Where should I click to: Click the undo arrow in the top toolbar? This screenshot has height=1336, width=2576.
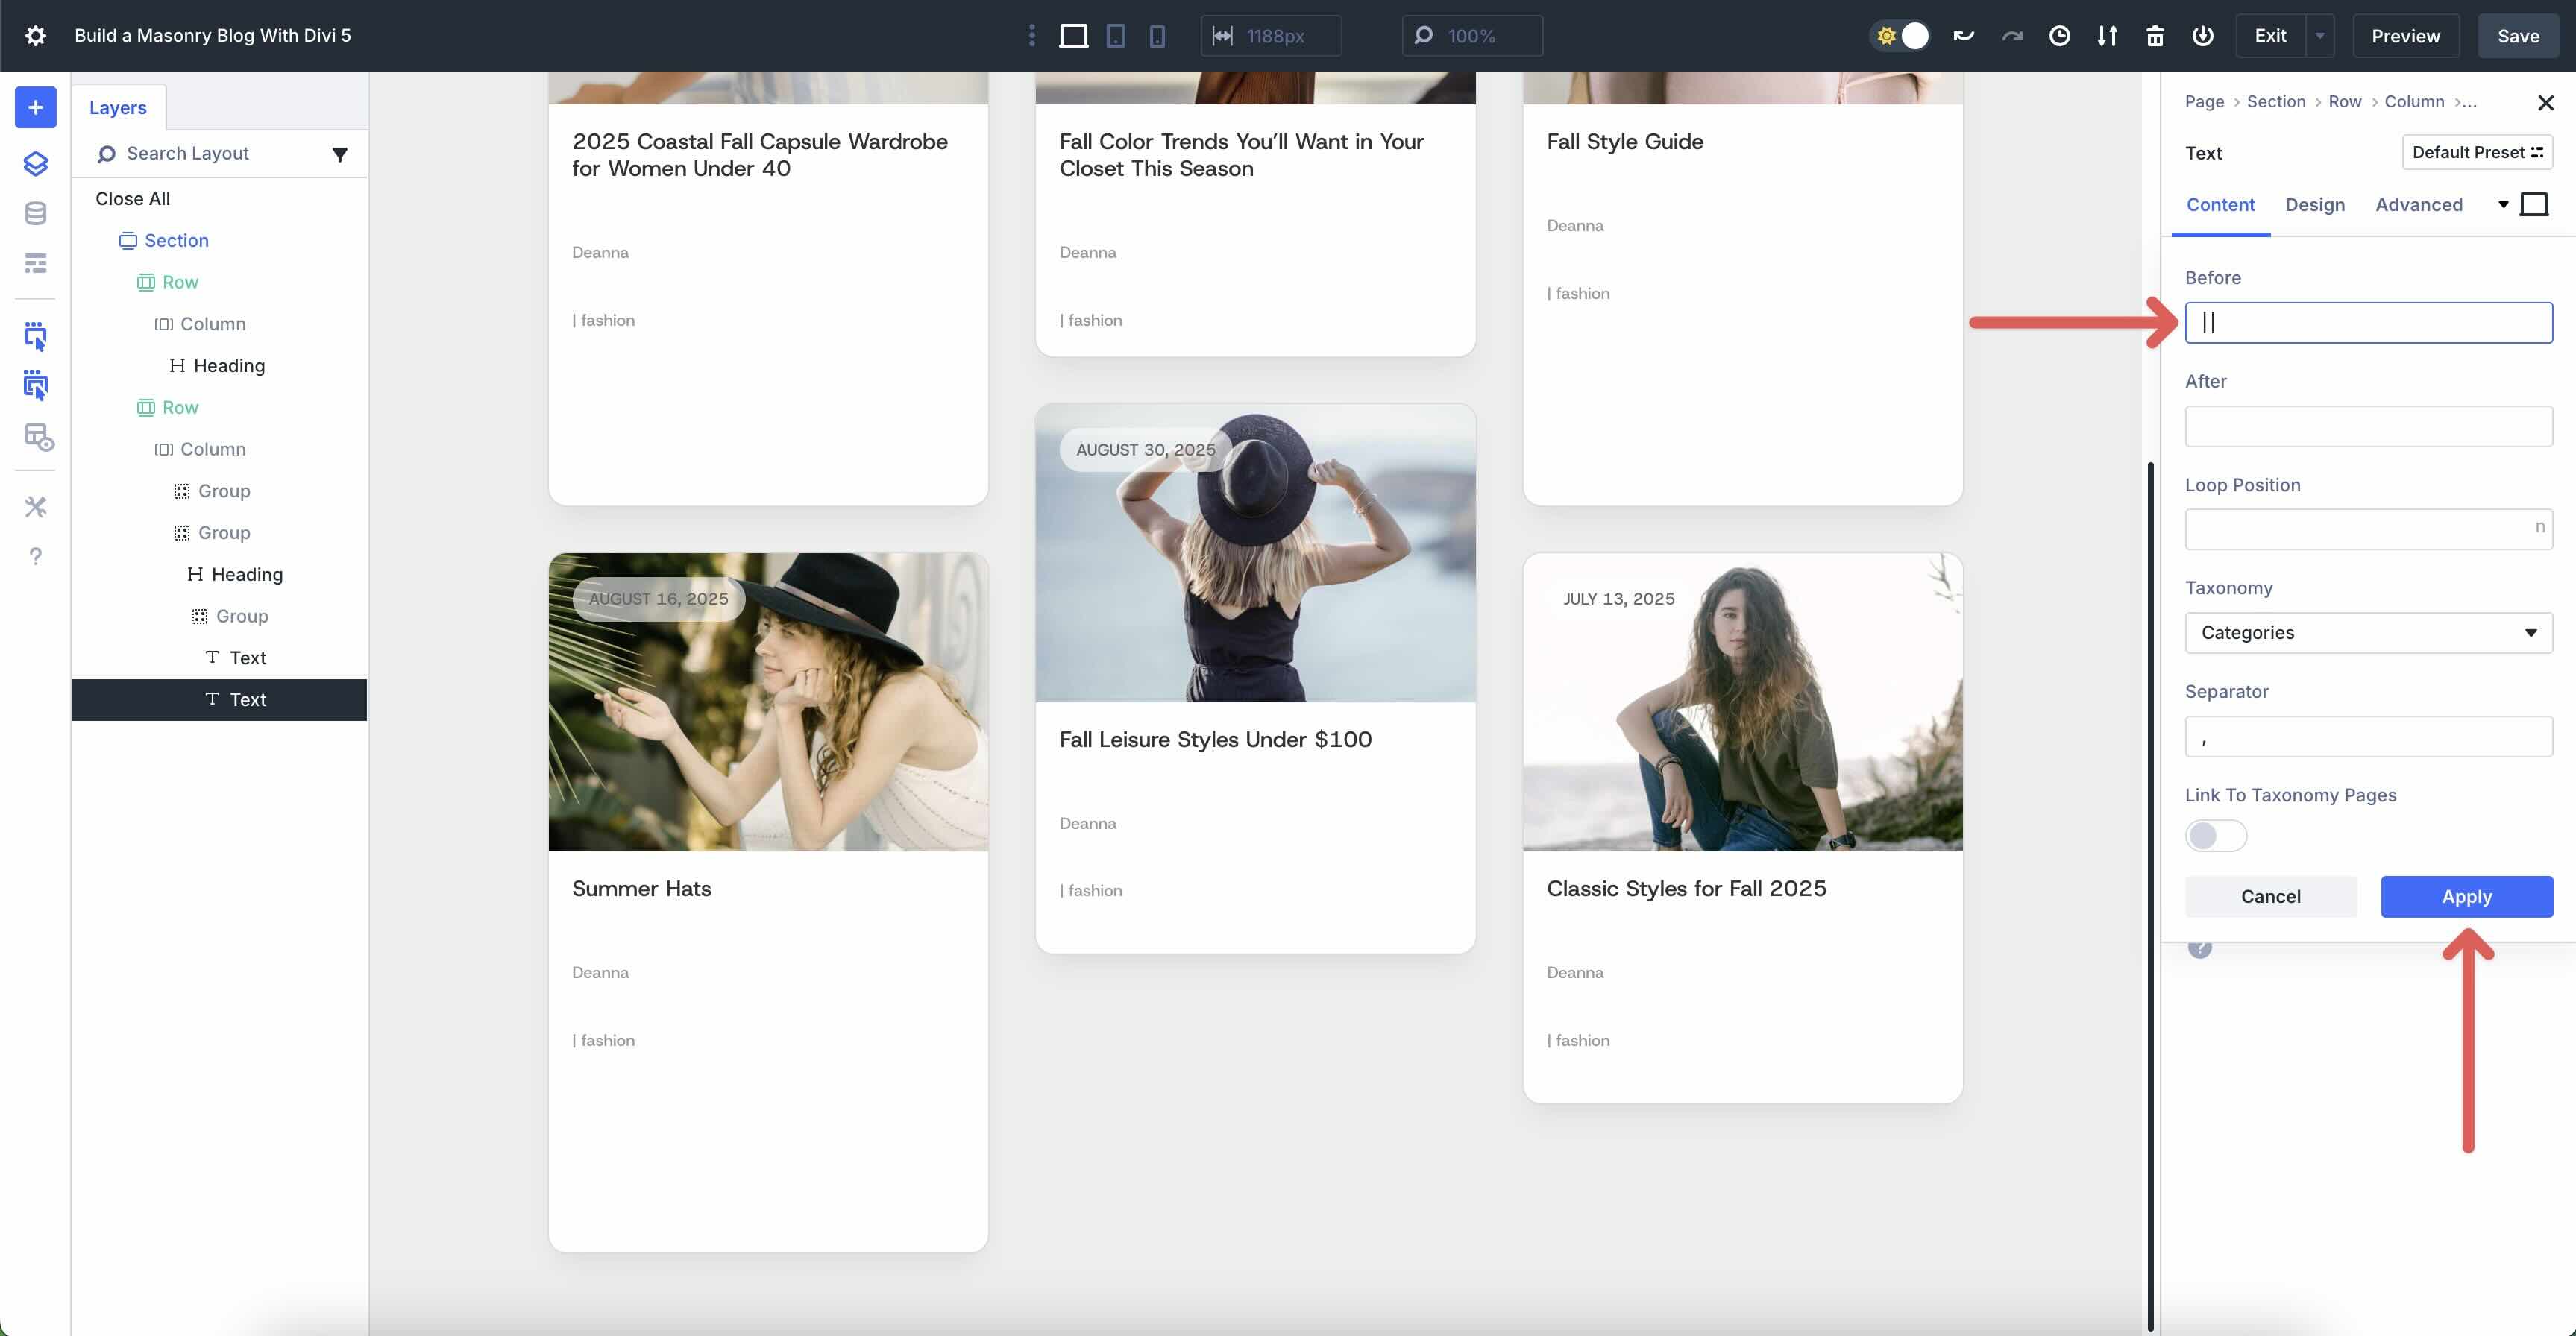tap(1963, 35)
